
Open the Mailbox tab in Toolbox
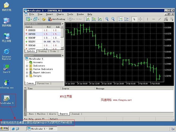(41, 114)
